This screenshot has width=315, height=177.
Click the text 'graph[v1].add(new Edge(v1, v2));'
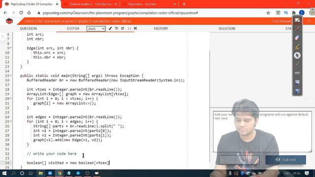pyautogui.click(x=68, y=140)
